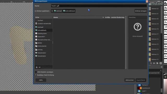The image size is (167, 94).
Task: Select layer Rahmen 13 in GIMP layers
Action: [x=155, y=54]
